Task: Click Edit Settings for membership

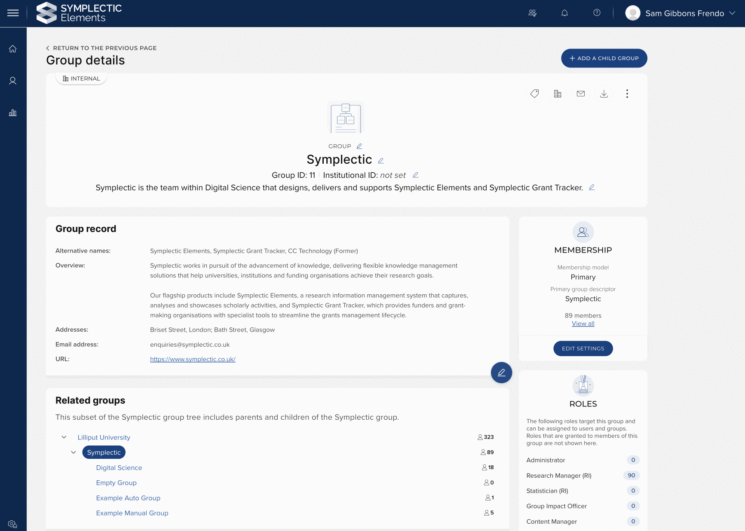Action: tap(583, 348)
